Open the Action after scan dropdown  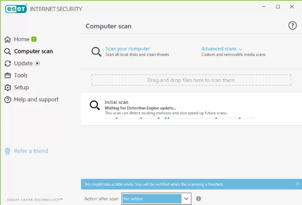click(156, 199)
